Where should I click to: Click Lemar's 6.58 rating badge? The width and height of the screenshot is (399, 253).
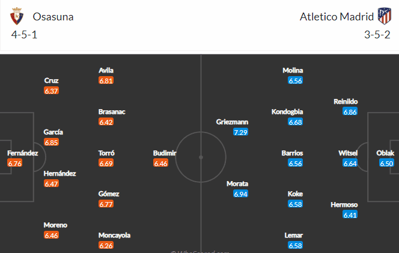(295, 246)
